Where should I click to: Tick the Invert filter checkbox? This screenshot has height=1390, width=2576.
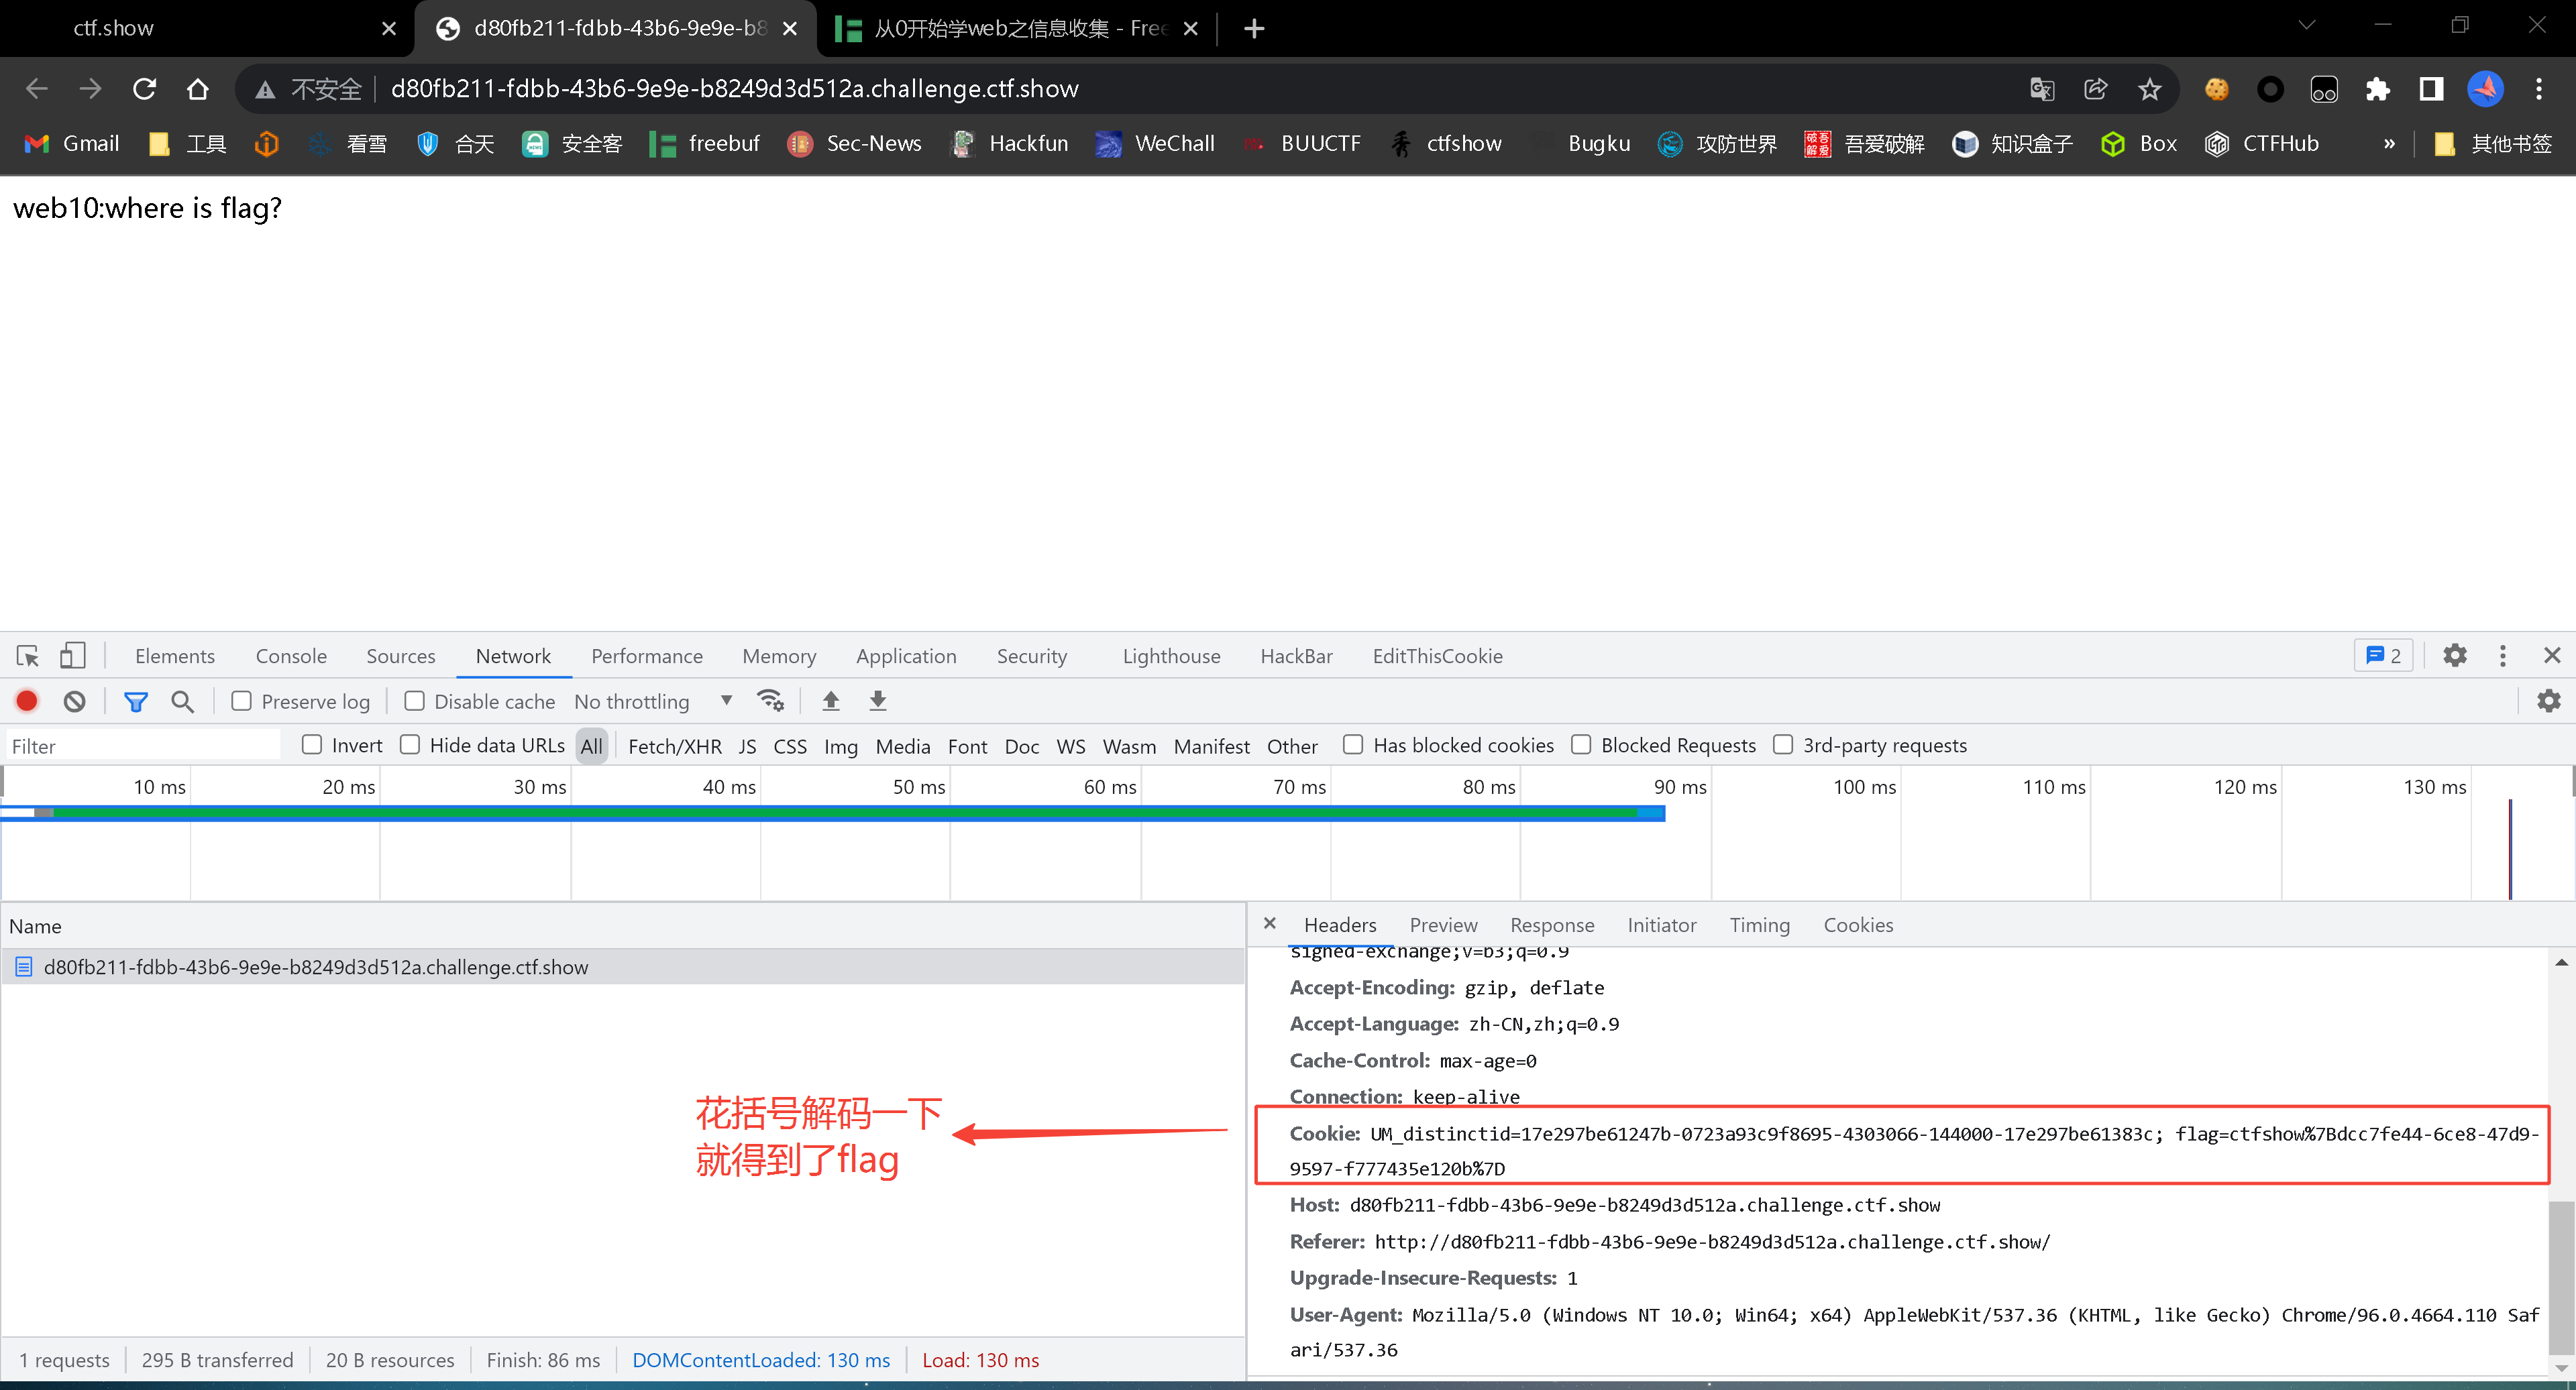[312, 744]
